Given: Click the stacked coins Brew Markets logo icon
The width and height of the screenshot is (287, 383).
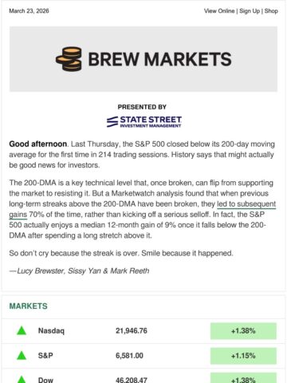Looking at the screenshot, I should point(69,59).
